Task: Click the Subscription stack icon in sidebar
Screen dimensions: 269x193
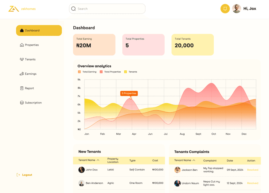Action: point(21,103)
